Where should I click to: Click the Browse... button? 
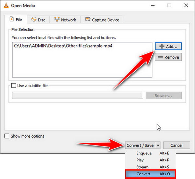click(x=163, y=96)
